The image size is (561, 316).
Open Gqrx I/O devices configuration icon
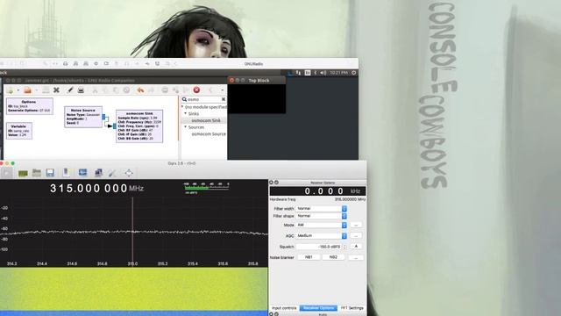[23, 173]
